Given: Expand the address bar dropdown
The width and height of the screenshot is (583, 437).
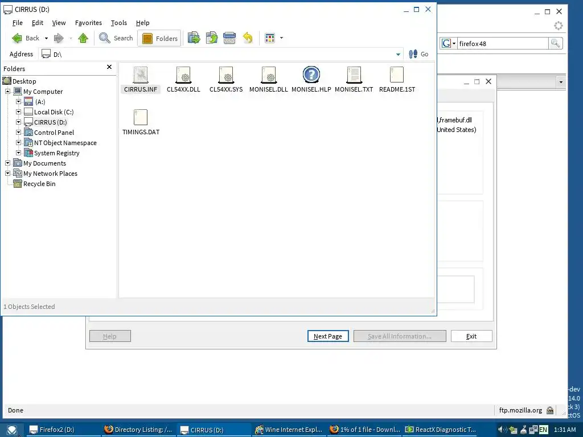Looking at the screenshot, I should [398, 54].
